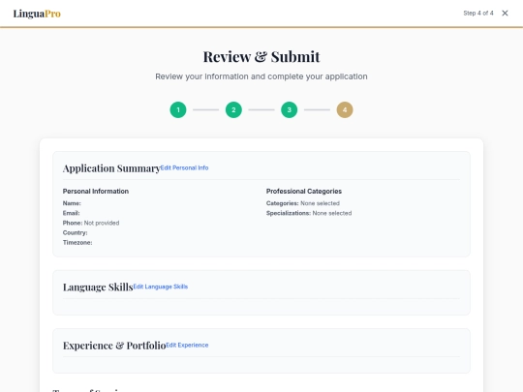Click the Review & Submit title

click(261, 57)
